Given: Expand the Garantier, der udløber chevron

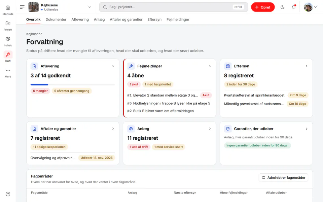Looking at the screenshot, I should coord(307,129).
